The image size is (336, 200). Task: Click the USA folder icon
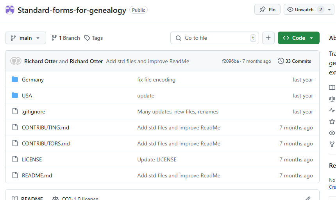[15, 96]
